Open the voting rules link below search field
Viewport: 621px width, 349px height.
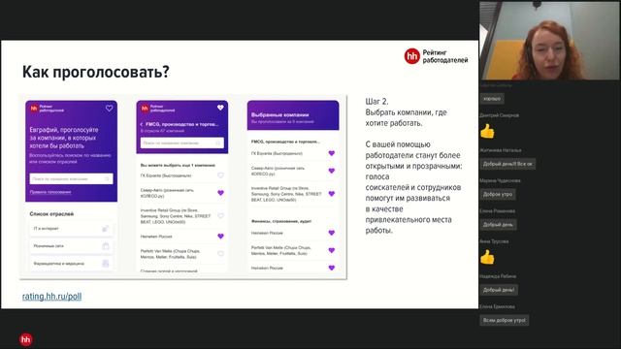(x=50, y=192)
